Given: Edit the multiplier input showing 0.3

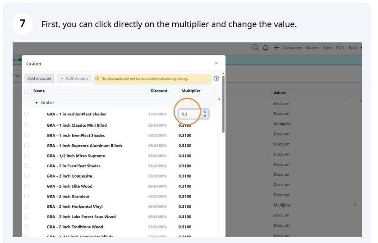Looking at the screenshot, I should click(x=190, y=114).
